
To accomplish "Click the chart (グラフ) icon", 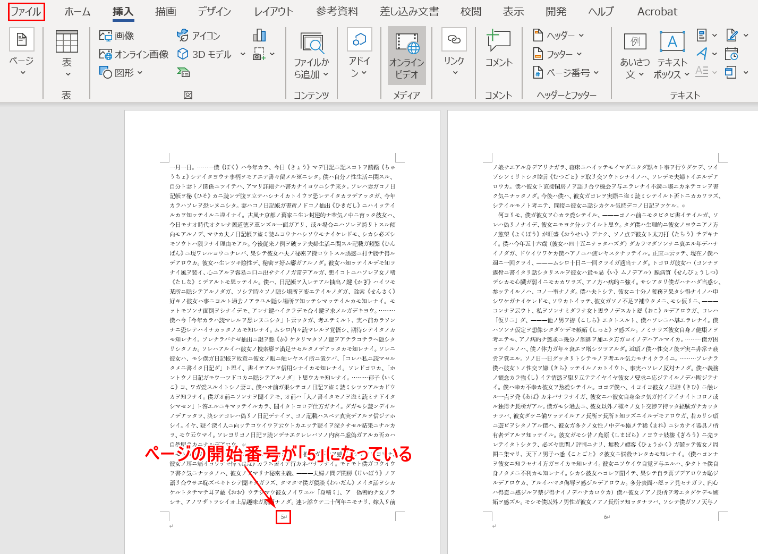I will pos(259,36).
